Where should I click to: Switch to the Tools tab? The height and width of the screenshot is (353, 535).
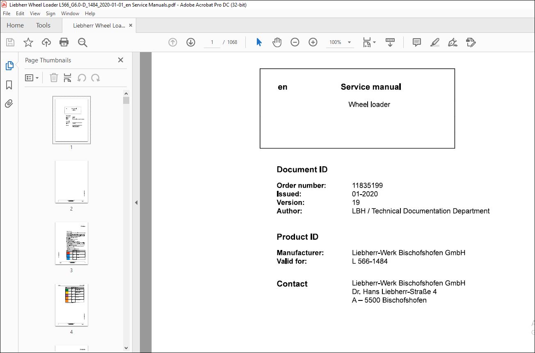[43, 25]
